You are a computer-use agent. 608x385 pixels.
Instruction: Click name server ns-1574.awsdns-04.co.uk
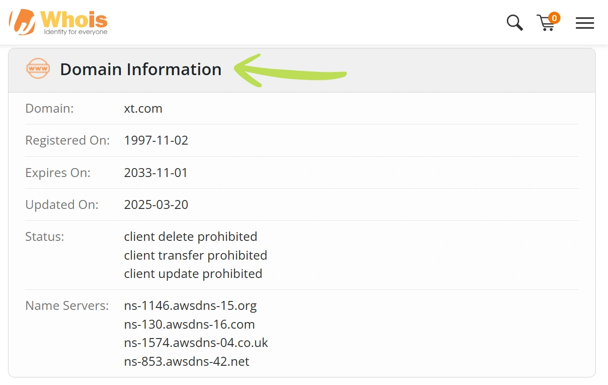[196, 343]
